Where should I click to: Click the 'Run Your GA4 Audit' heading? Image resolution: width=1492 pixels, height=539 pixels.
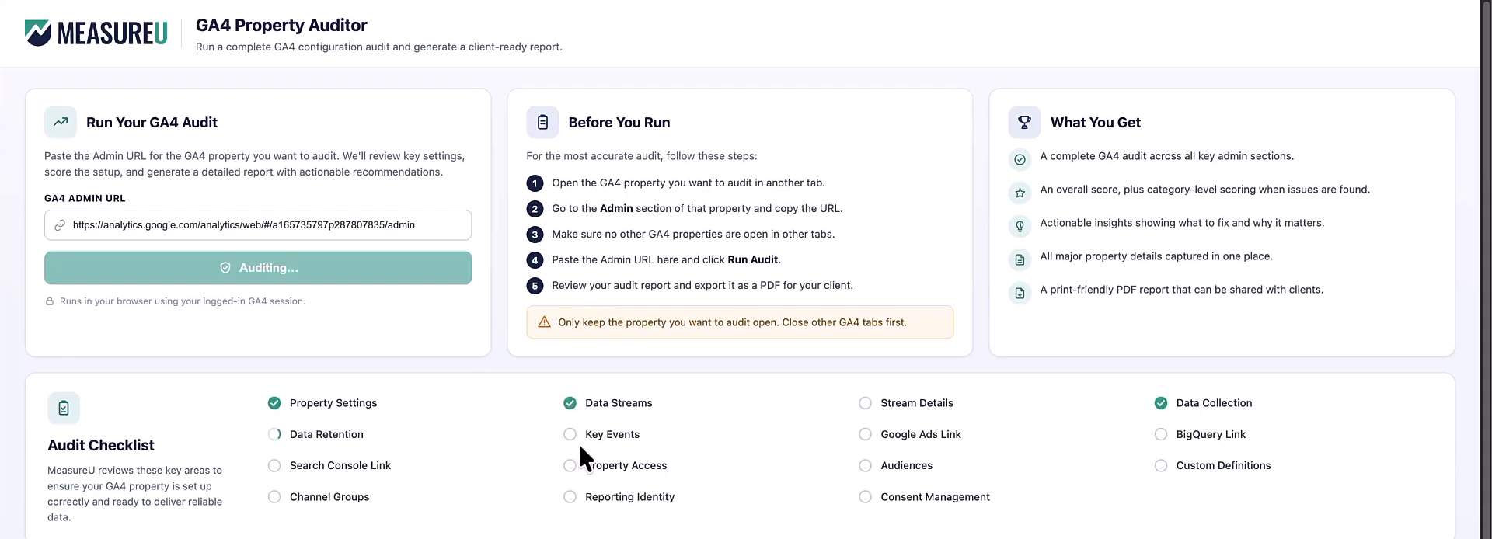(152, 123)
